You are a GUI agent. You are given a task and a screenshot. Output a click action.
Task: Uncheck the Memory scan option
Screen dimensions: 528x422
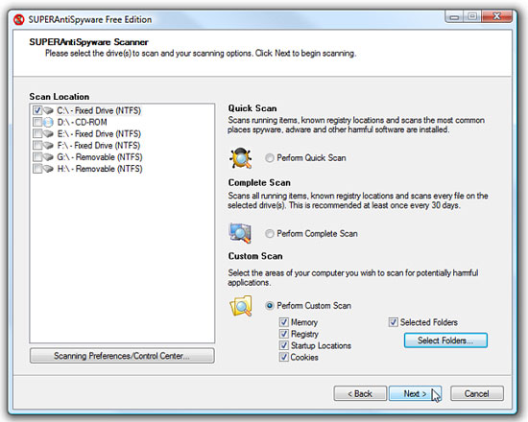tap(284, 322)
